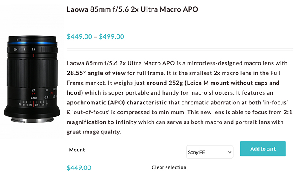299x172 pixels.
Task: Open the Sony FE mount dropdown
Action: pyautogui.click(x=210, y=152)
